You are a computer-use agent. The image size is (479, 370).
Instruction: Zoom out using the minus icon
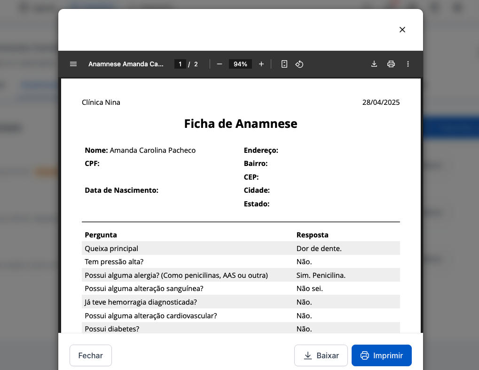[x=219, y=64]
